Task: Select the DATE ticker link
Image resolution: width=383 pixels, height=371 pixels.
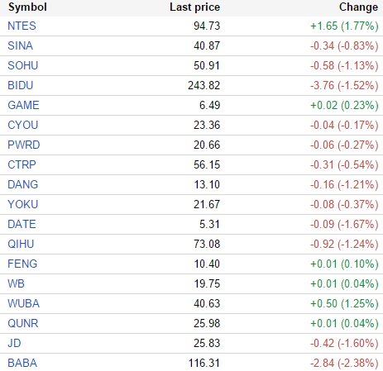Action: click(22, 224)
